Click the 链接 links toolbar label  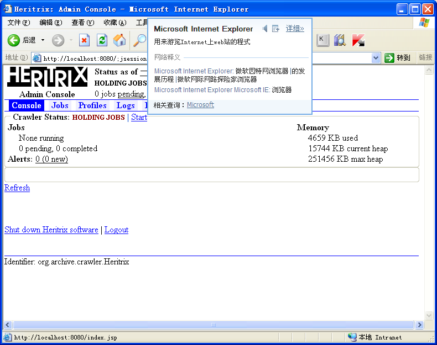click(425, 57)
